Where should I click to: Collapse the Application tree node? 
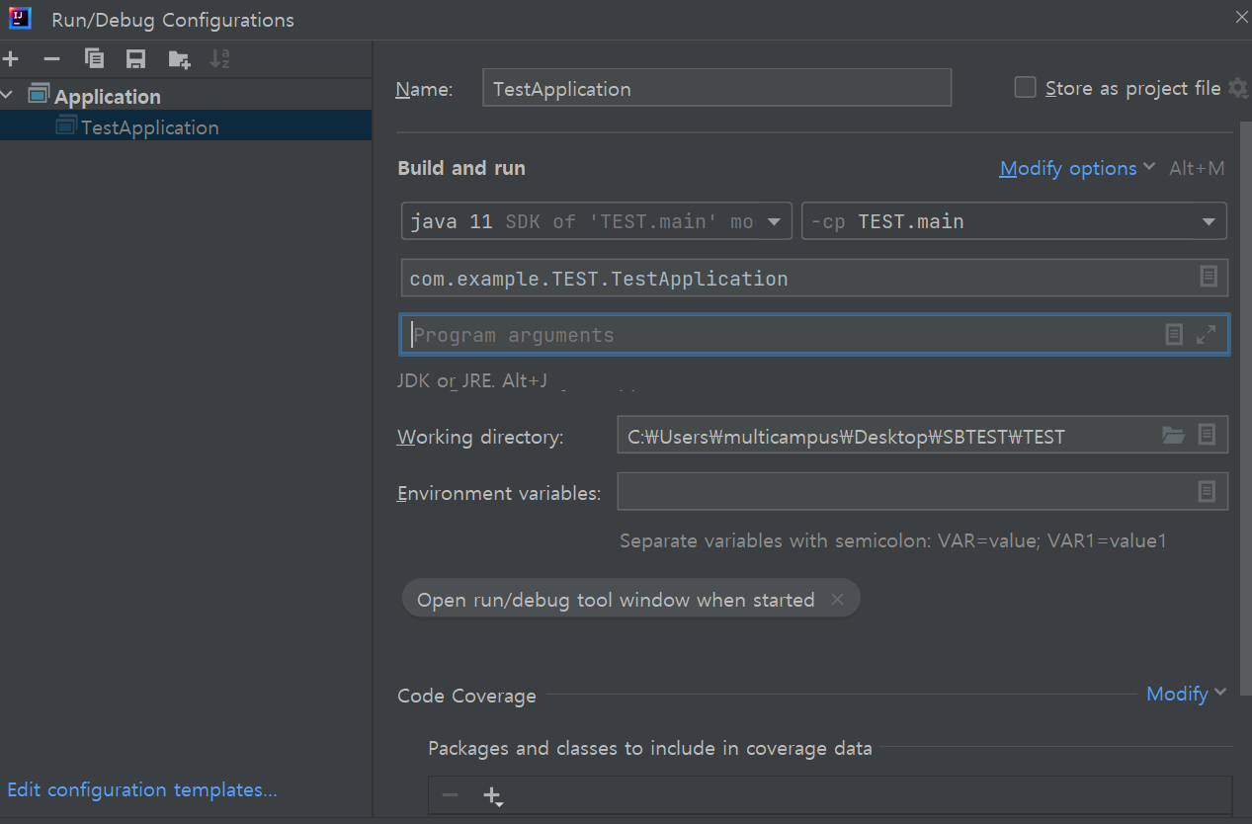9,96
